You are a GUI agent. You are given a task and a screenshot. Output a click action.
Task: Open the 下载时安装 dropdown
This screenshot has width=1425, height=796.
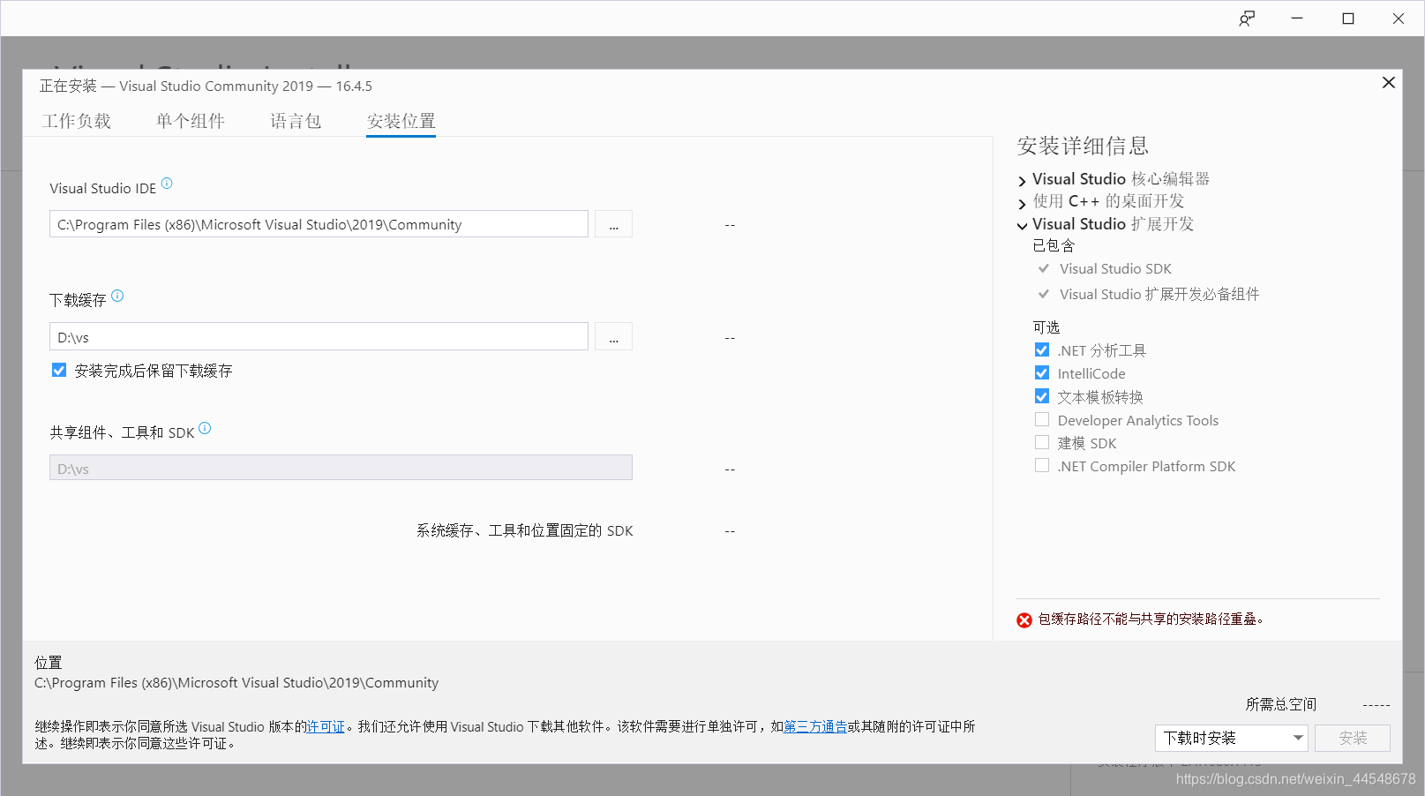pos(1232,738)
